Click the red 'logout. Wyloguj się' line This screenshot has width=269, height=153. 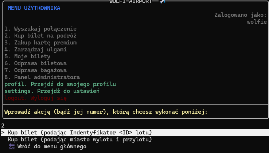coord(35,98)
